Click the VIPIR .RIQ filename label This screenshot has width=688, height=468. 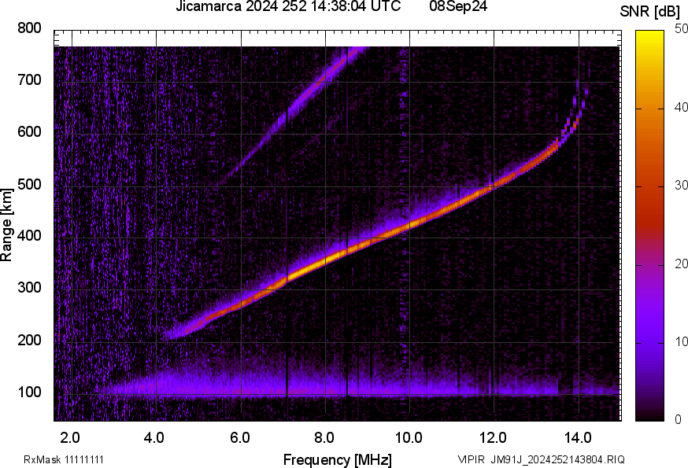[x=541, y=459]
